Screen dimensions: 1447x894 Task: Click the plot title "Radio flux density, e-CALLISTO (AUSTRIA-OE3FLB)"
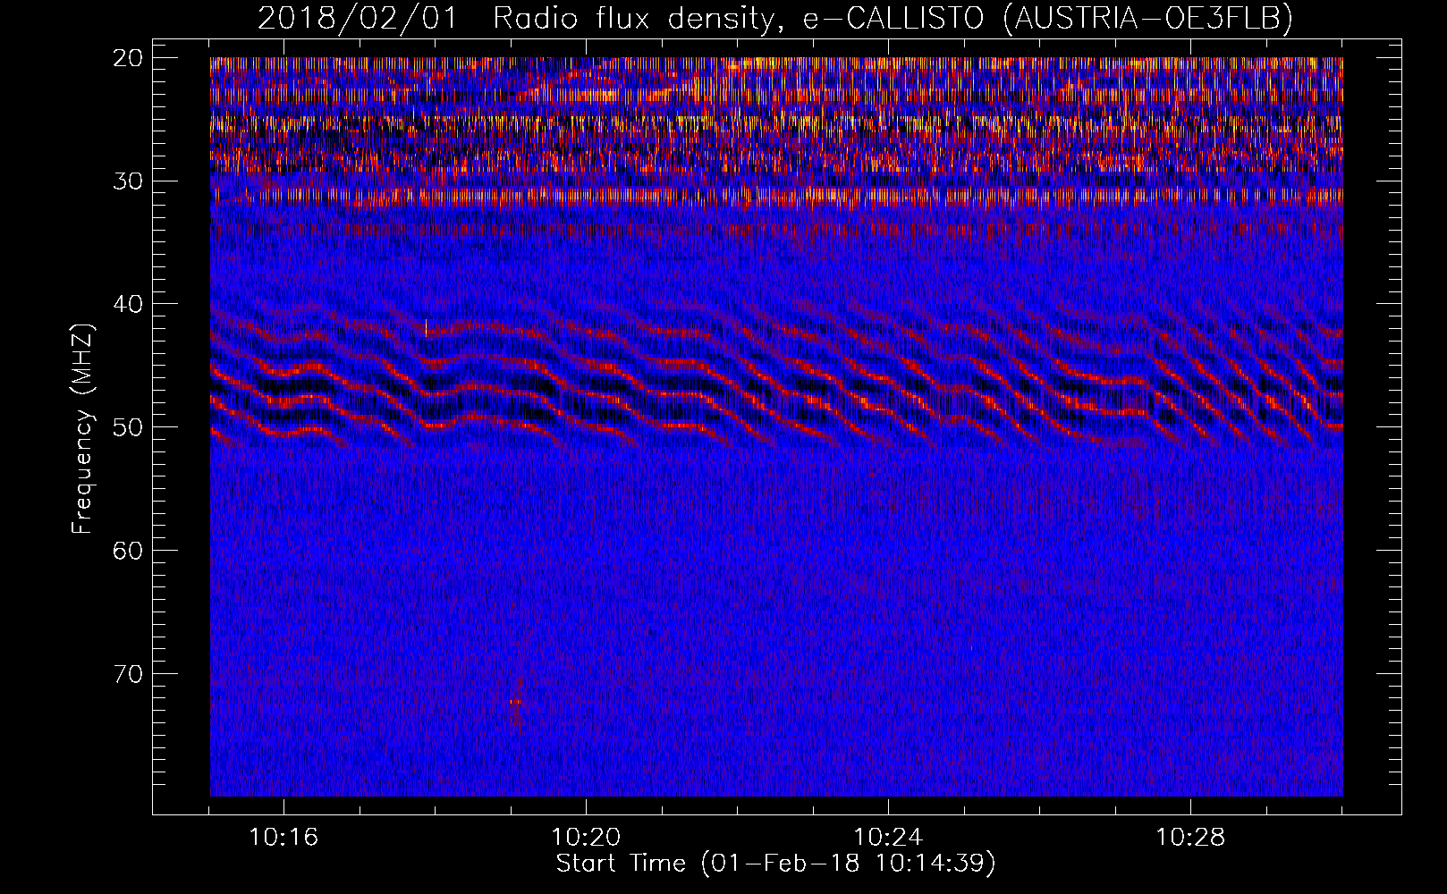coord(893,18)
